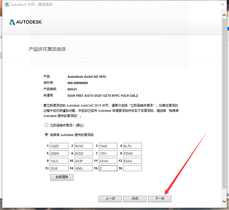Click activation code field 5 containing ZQDK
The image size is (229, 210).
(59, 153)
